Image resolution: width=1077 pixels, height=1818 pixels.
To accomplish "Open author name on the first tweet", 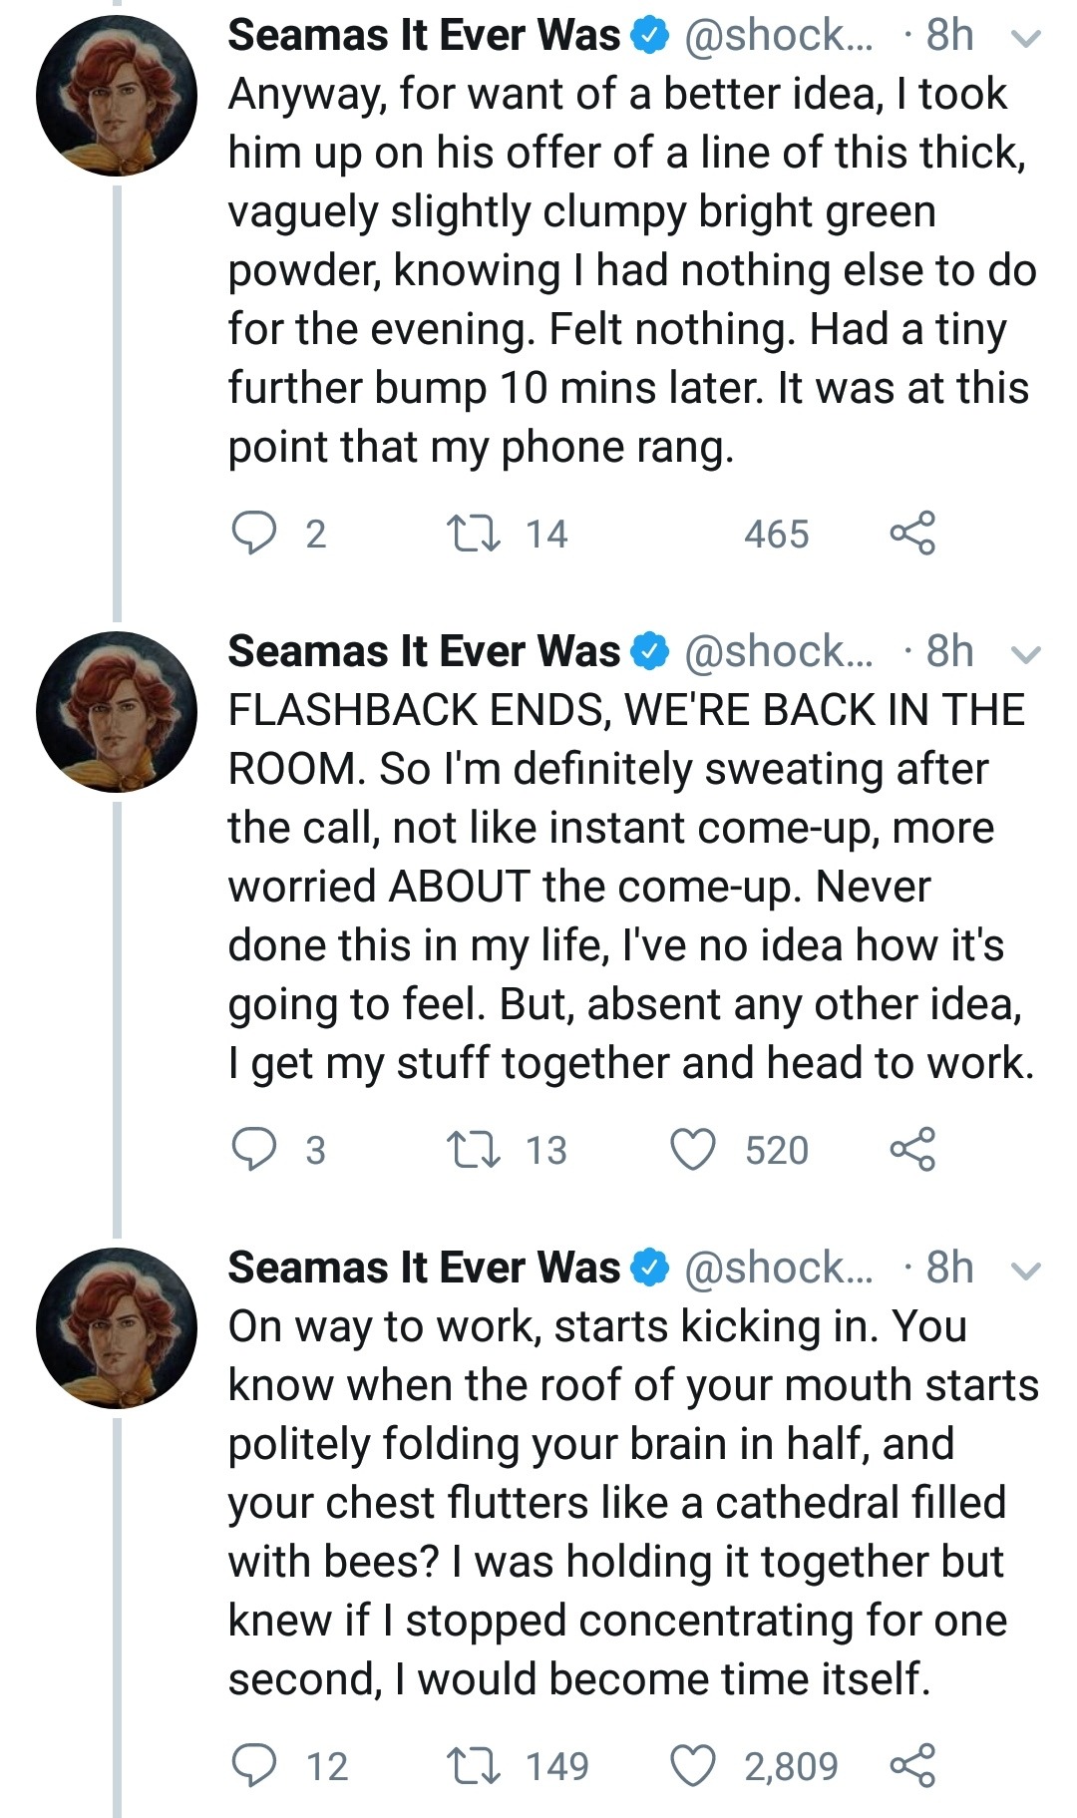I will point(424,36).
